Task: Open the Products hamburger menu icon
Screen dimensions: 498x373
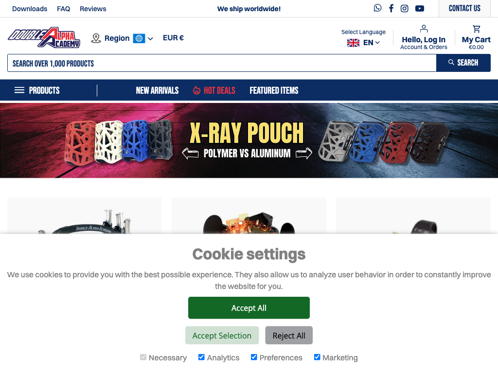Action: click(19, 90)
